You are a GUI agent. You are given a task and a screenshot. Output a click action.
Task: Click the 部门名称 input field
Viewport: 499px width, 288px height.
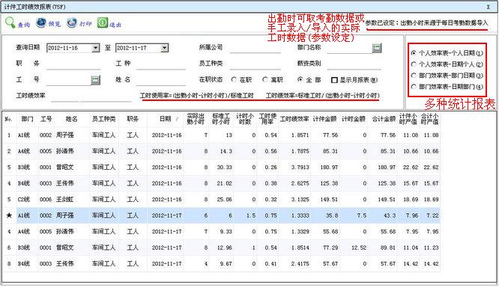349,48
